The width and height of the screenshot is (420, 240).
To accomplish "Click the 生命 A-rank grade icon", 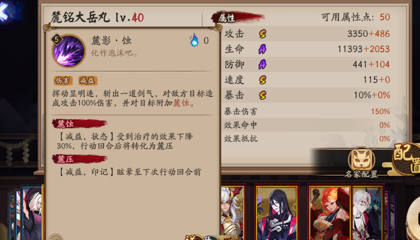I will (x=262, y=49).
